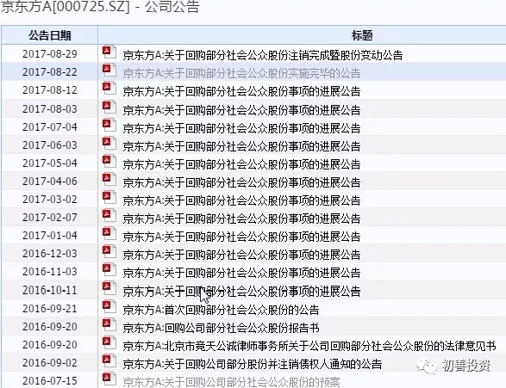Open the 2016-12-03 进展公告 title link
The width and height of the screenshot is (506, 388).
(241, 255)
